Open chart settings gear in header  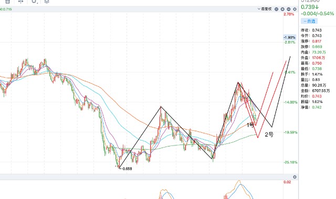point(295,9)
